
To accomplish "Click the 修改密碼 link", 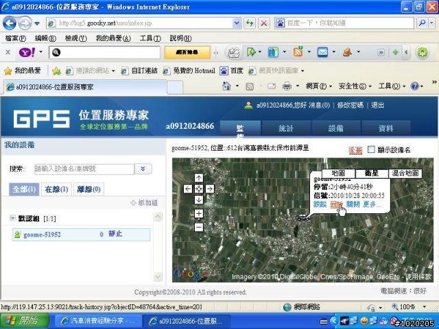I will pos(351,106).
